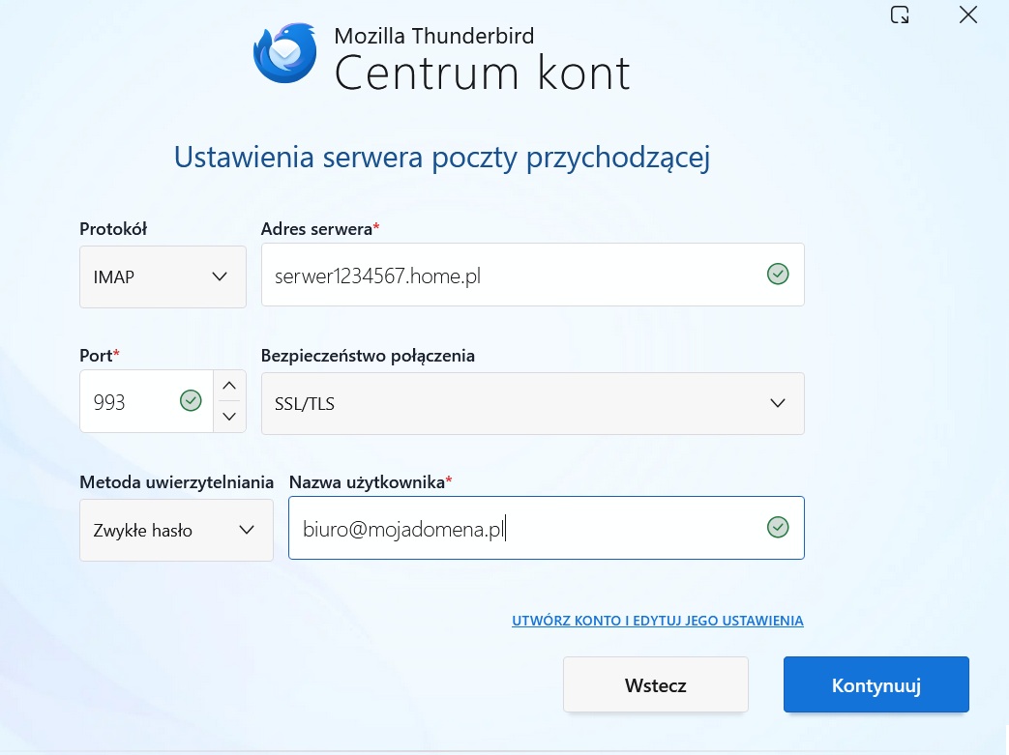Click the Ustawienia serwera poczty przychodzącej heading

pyautogui.click(x=442, y=159)
